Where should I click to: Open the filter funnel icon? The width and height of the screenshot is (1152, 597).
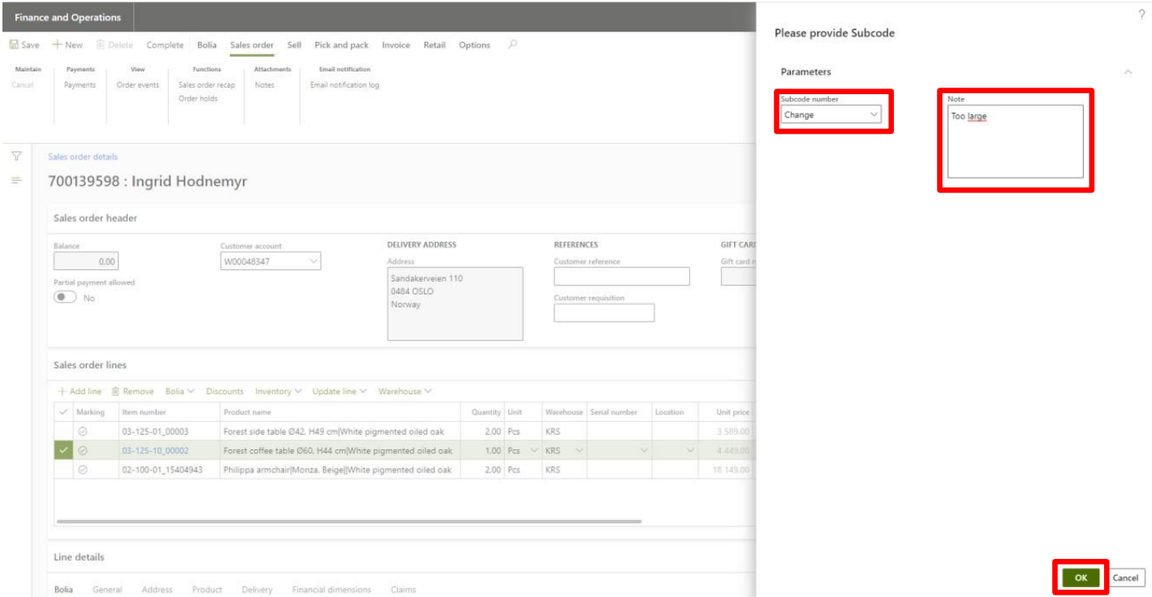point(15,156)
